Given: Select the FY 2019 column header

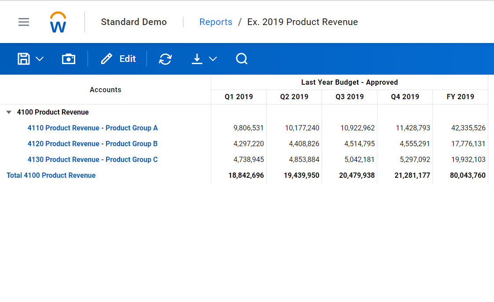Looking at the screenshot, I should (x=460, y=97).
